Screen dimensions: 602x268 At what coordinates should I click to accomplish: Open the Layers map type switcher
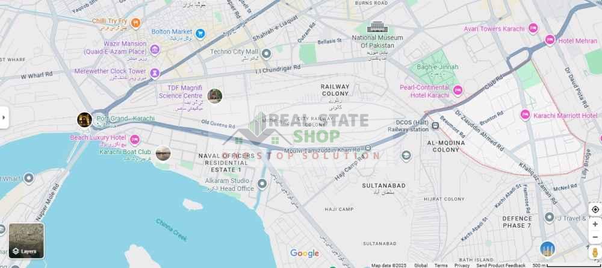[x=26, y=241]
